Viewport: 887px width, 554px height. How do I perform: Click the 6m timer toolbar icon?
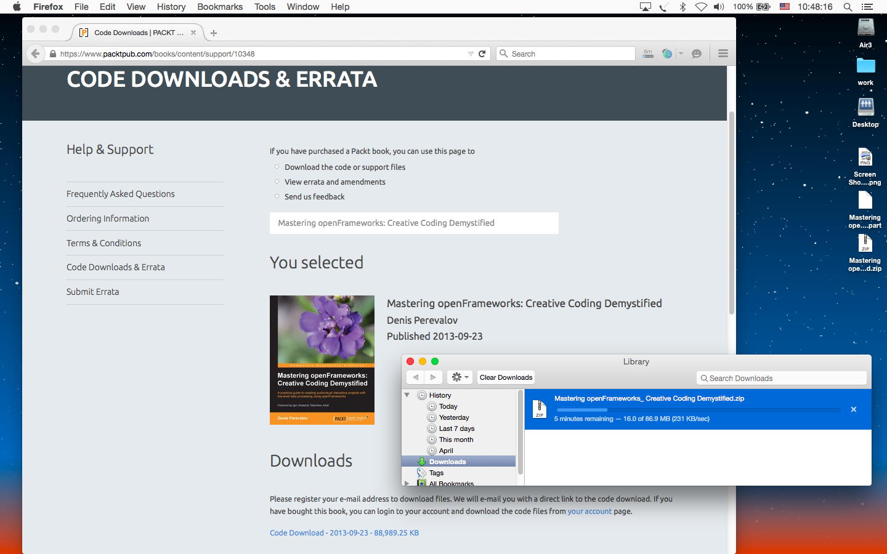click(648, 54)
